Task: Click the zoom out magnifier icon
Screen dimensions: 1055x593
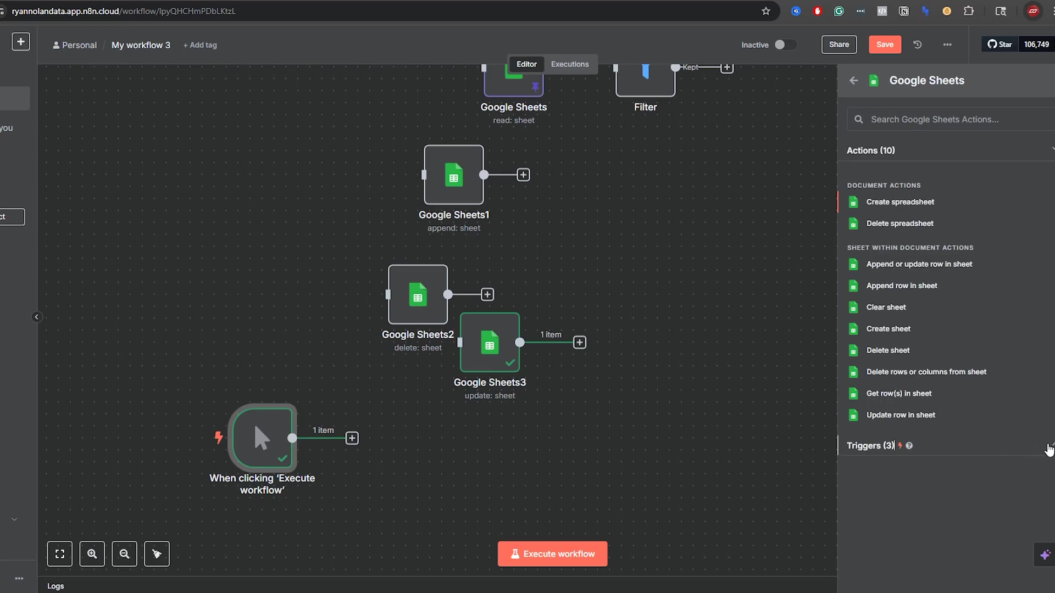Action: pyautogui.click(x=125, y=554)
